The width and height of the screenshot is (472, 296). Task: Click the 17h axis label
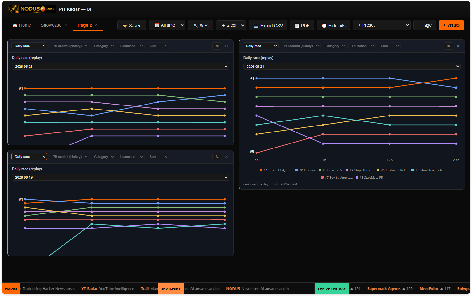[390, 160]
